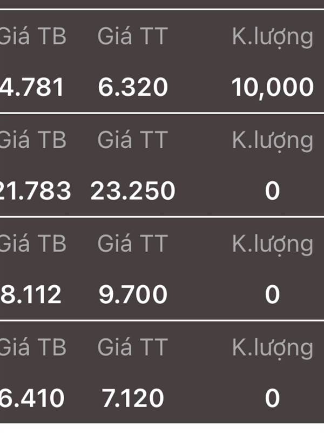Select the zero quantity beside 9.700
The image size is (324, 433).
[x=273, y=294]
